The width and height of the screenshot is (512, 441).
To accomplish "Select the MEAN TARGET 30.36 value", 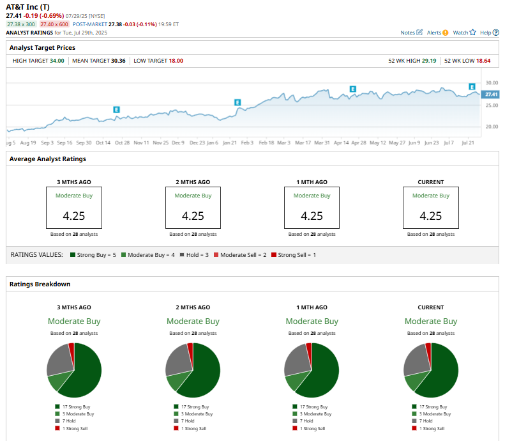I will tap(118, 61).
